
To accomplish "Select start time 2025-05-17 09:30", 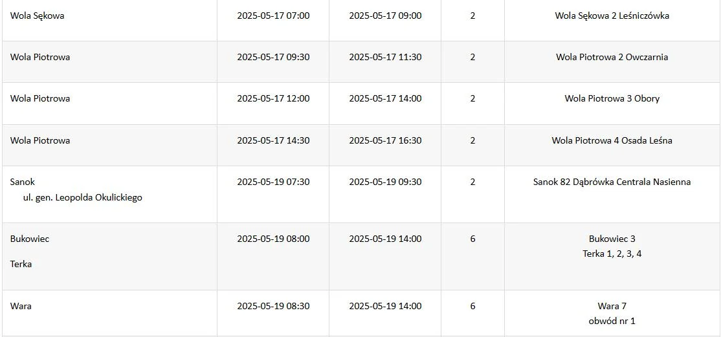I will 273,57.
